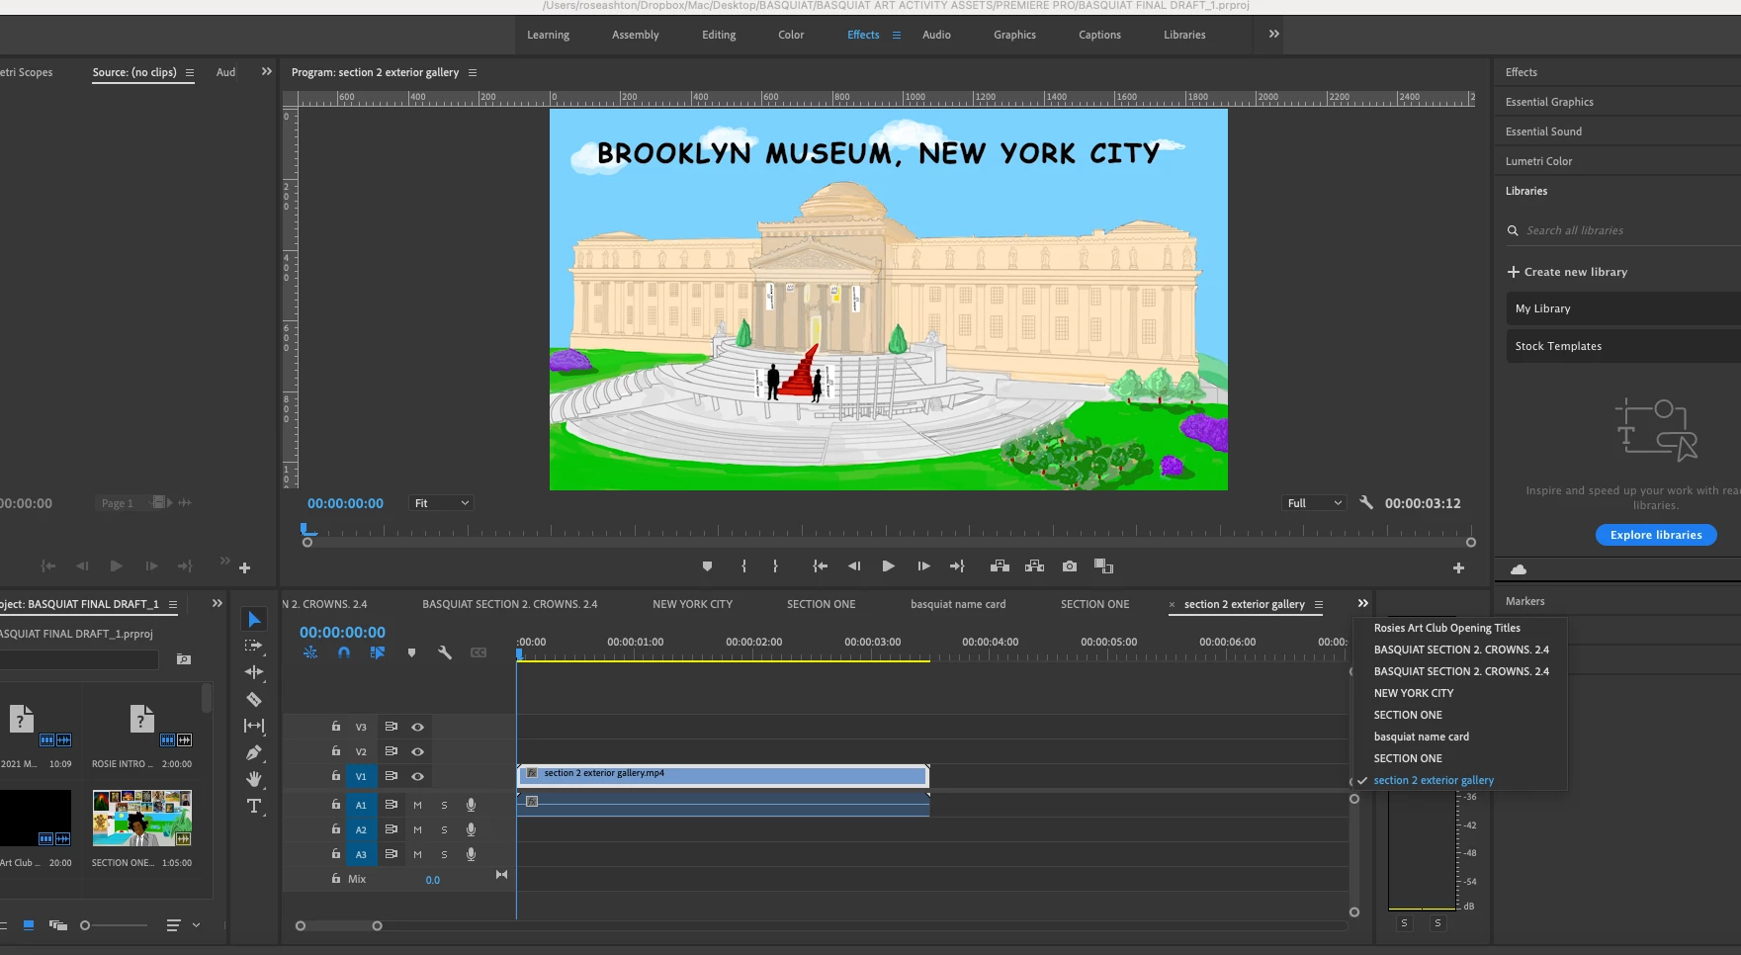Toggle V1 track output eye

(x=417, y=776)
